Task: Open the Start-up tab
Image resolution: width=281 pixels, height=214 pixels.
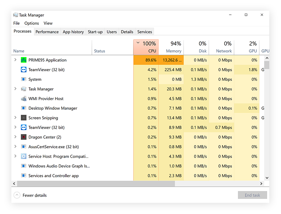Action: 95,32
